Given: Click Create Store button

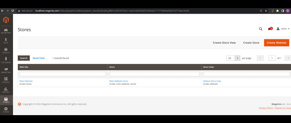Looking at the screenshot, I should 251,43.
